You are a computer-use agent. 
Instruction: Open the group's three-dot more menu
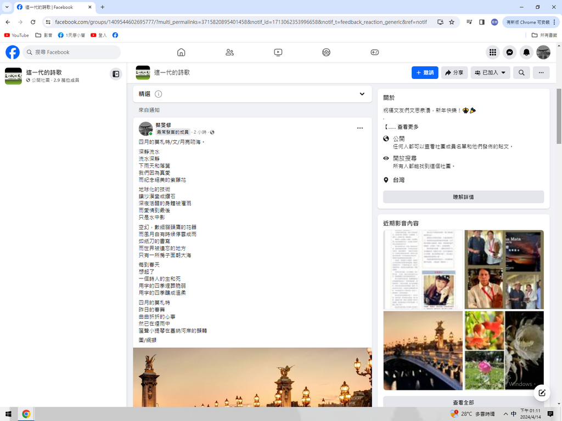(541, 72)
